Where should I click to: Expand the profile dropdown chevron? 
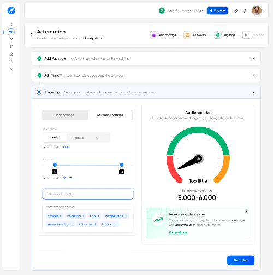click(264, 10)
